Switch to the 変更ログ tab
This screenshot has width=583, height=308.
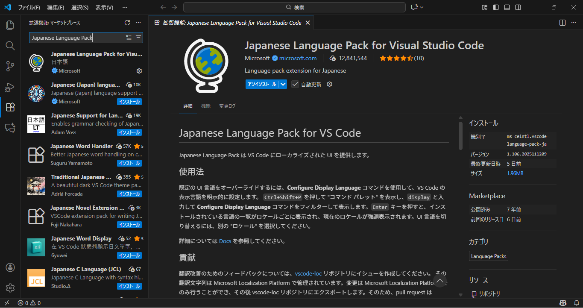tap(227, 106)
